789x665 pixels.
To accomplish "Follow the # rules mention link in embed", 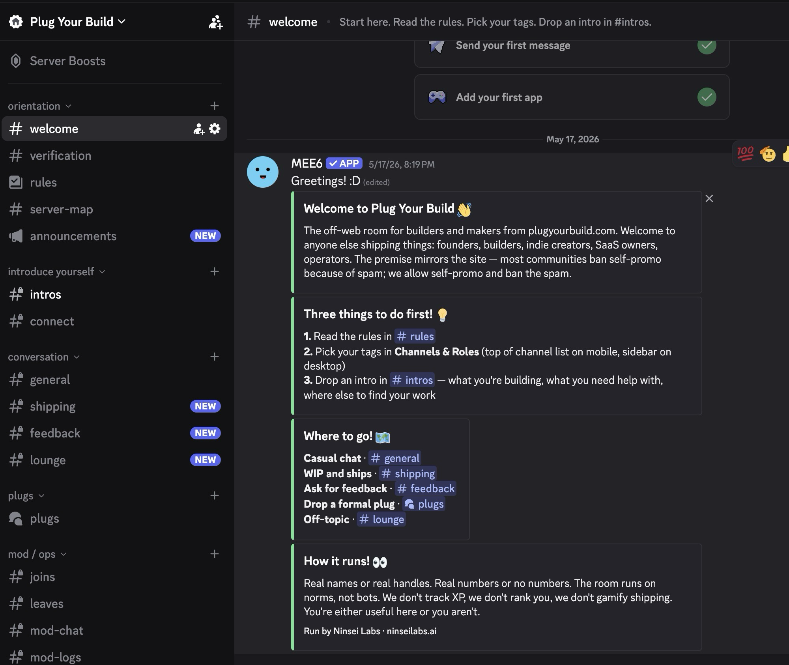I will (x=415, y=336).
